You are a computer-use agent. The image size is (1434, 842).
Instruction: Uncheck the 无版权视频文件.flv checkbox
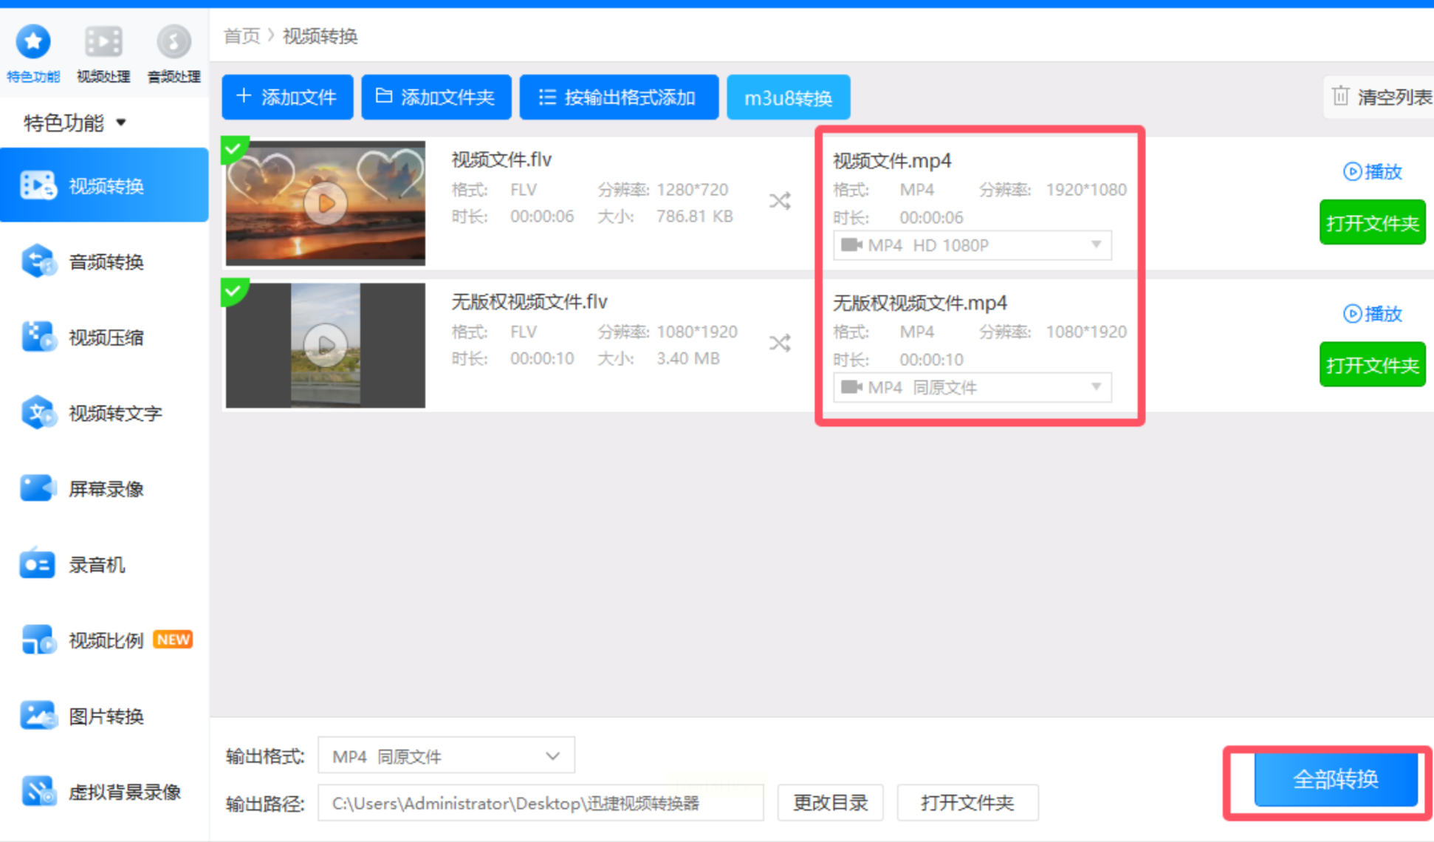pos(233,290)
